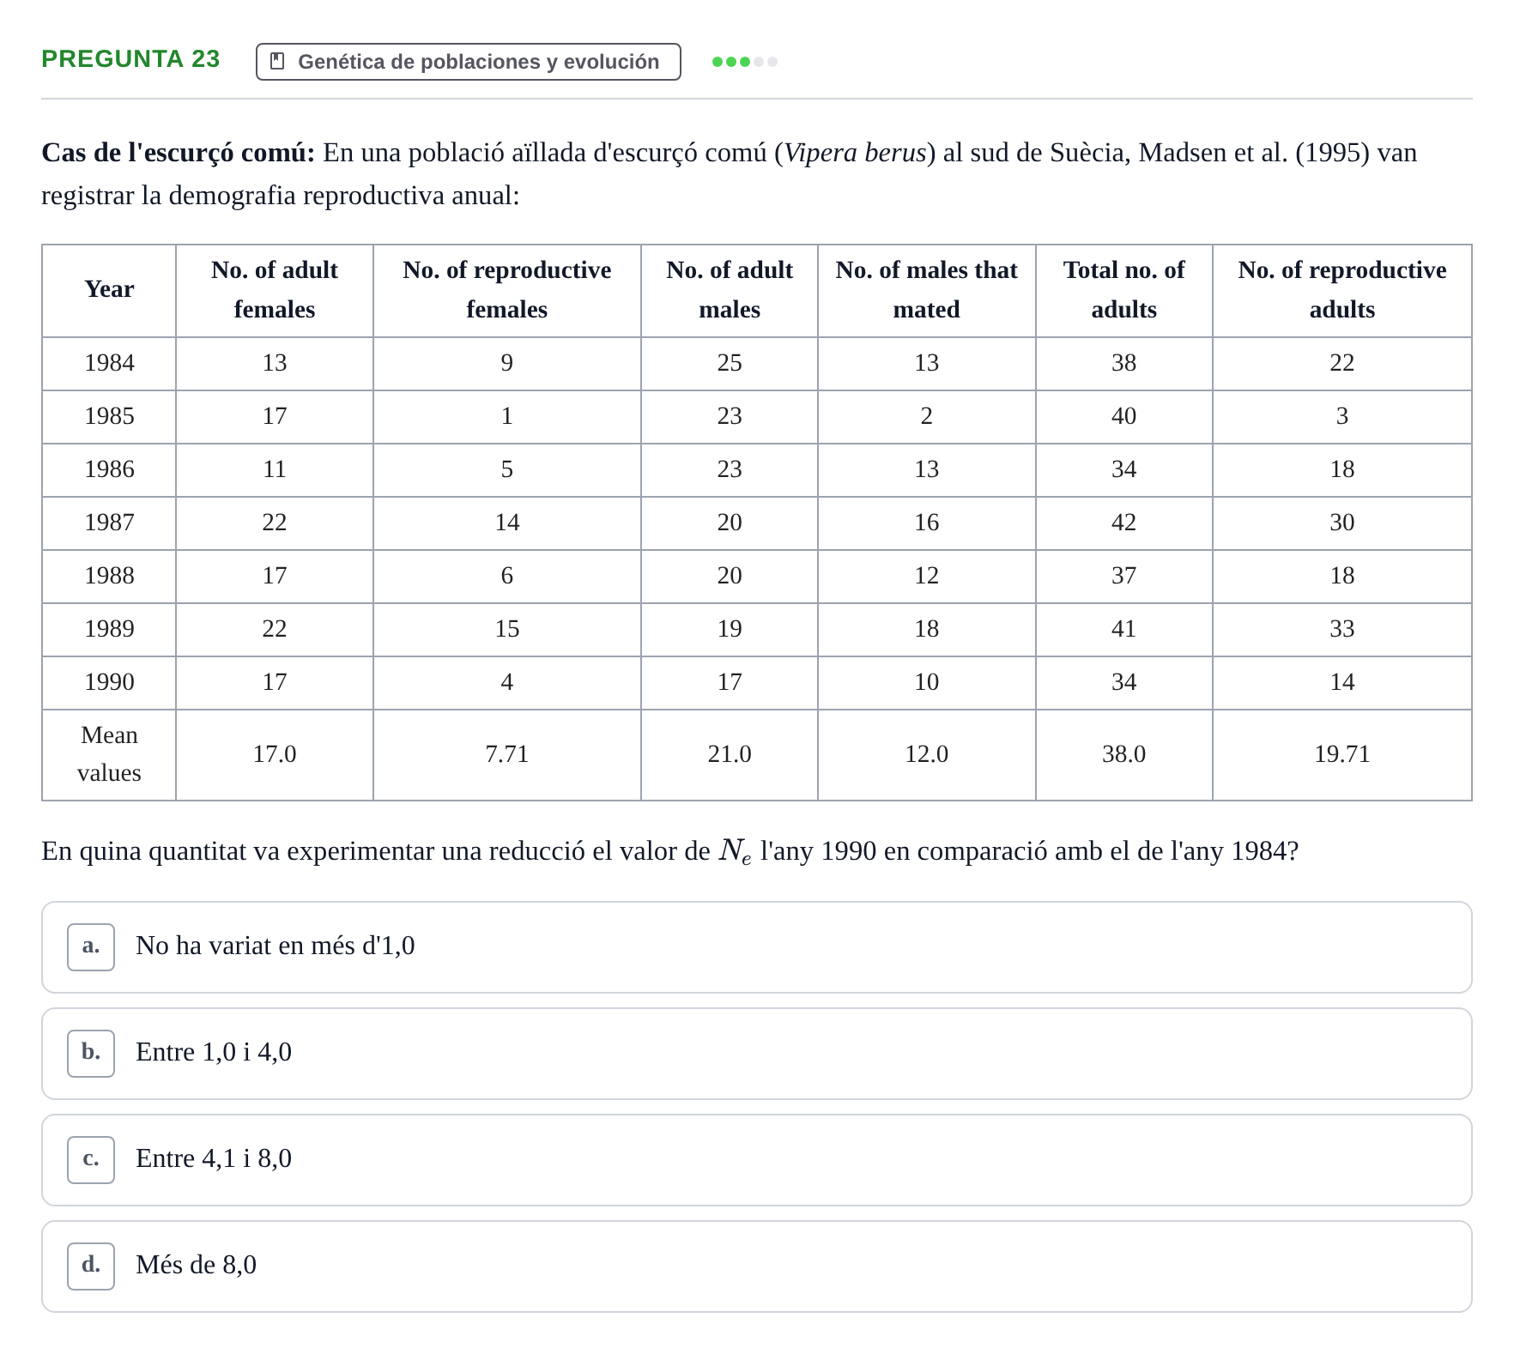Click the 'No. of reproductive females' header

pyautogui.click(x=507, y=290)
